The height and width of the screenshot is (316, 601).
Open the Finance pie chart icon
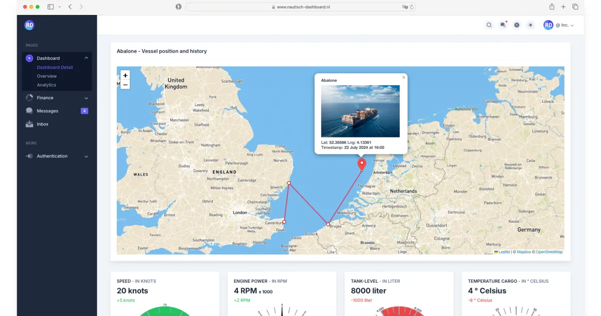point(29,97)
